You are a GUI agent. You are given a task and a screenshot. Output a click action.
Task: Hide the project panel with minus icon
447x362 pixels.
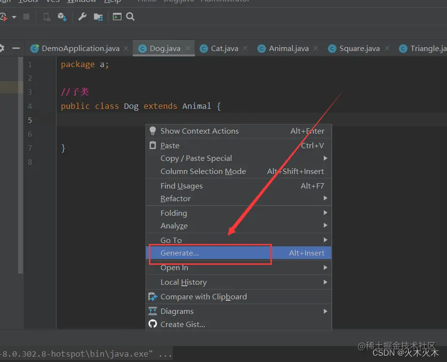pos(16,48)
